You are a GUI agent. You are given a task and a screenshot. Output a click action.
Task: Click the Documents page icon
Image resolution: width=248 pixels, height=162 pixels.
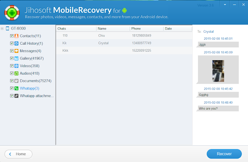point(16,81)
